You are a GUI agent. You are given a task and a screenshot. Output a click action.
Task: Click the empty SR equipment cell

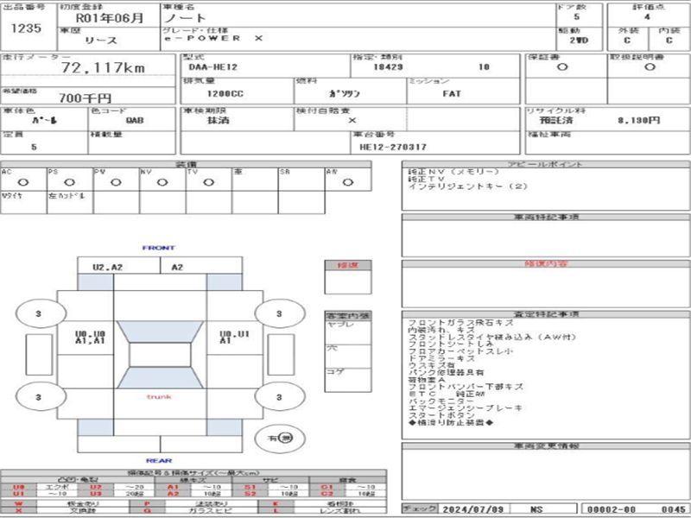coord(301,180)
